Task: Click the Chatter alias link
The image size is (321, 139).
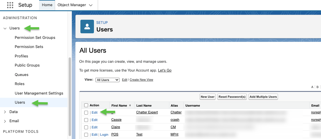Action: coord(176,112)
